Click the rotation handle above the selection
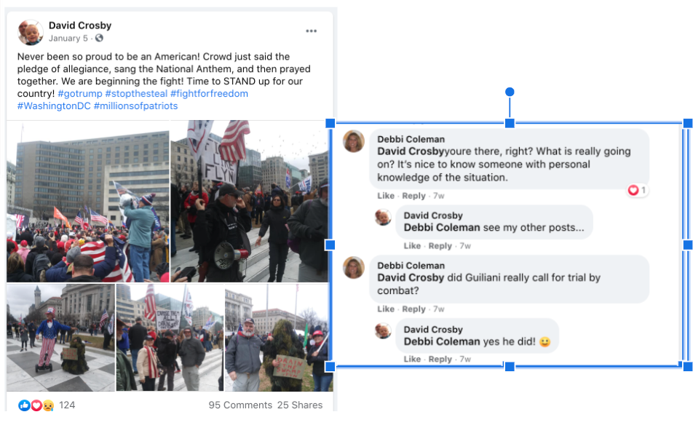693x444 pixels. click(510, 92)
